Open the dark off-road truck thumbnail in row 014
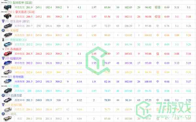Viewport: 196px width, 122px height. tap(8, 17)
